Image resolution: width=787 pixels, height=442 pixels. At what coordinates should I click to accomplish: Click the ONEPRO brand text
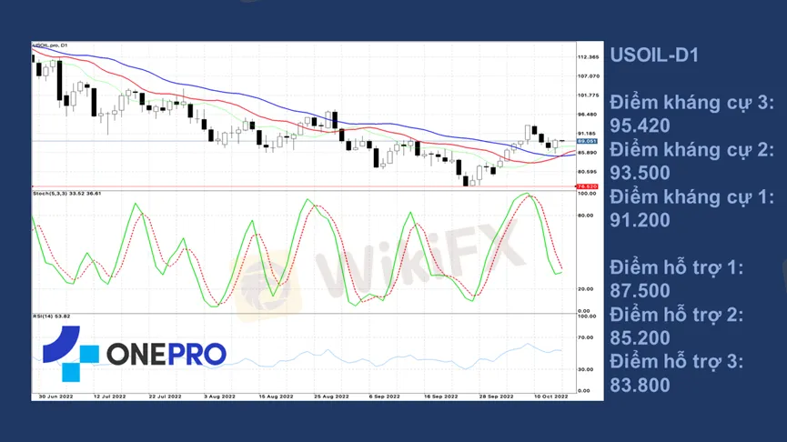coord(166,354)
